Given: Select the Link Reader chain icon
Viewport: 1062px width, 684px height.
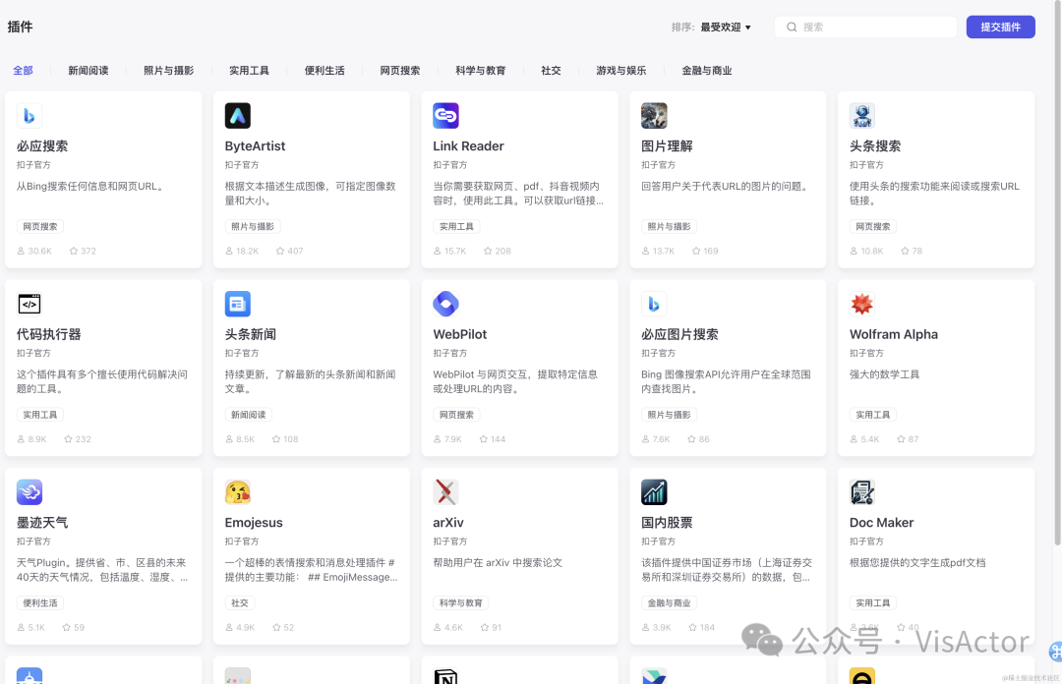Looking at the screenshot, I should (445, 116).
